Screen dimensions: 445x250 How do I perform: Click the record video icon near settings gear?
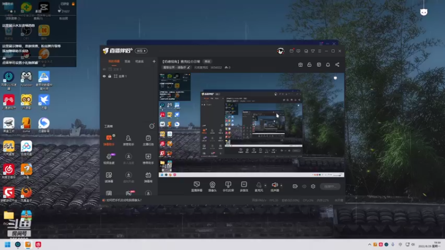tap(295, 186)
